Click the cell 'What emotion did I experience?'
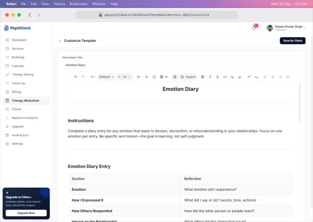This screenshot has height=222, width=313. click(x=237, y=189)
